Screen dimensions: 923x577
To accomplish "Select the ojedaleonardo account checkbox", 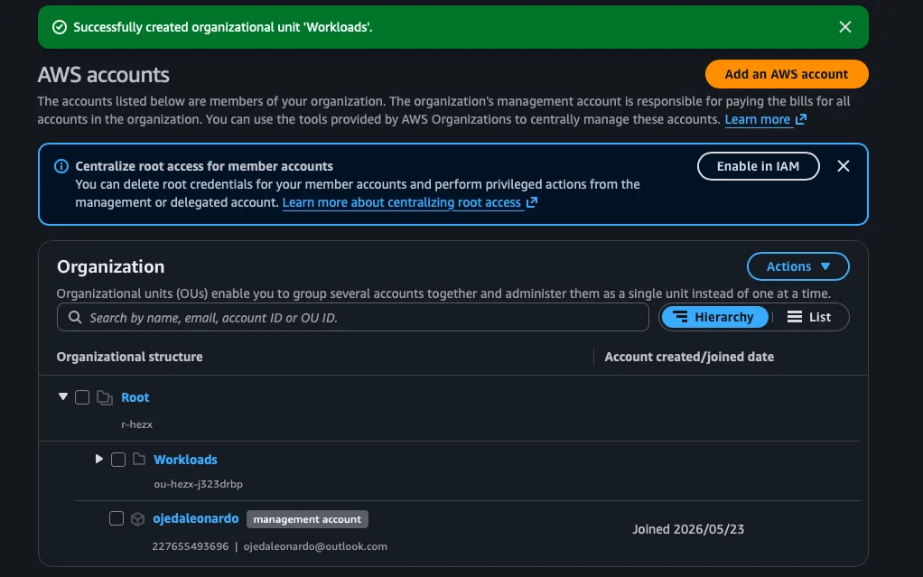I will coord(117,518).
